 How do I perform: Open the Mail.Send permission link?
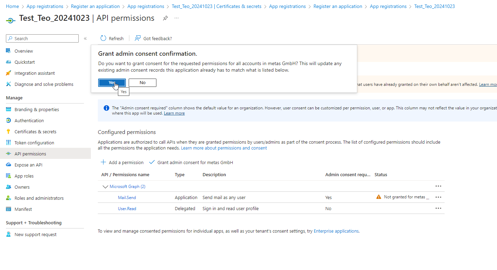(x=127, y=197)
